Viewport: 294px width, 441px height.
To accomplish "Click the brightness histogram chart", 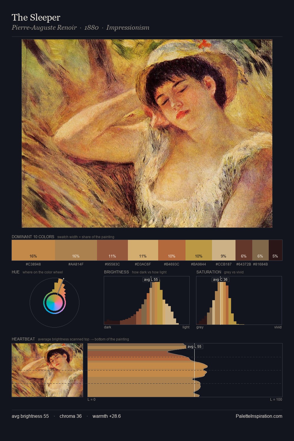I will [x=147, y=300].
